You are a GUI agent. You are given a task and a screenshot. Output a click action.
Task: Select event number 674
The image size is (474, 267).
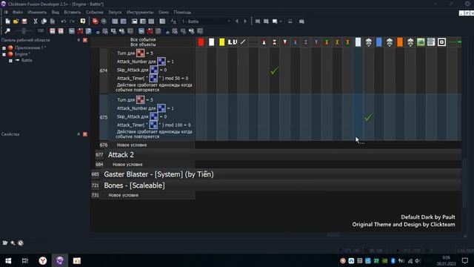[x=104, y=70]
